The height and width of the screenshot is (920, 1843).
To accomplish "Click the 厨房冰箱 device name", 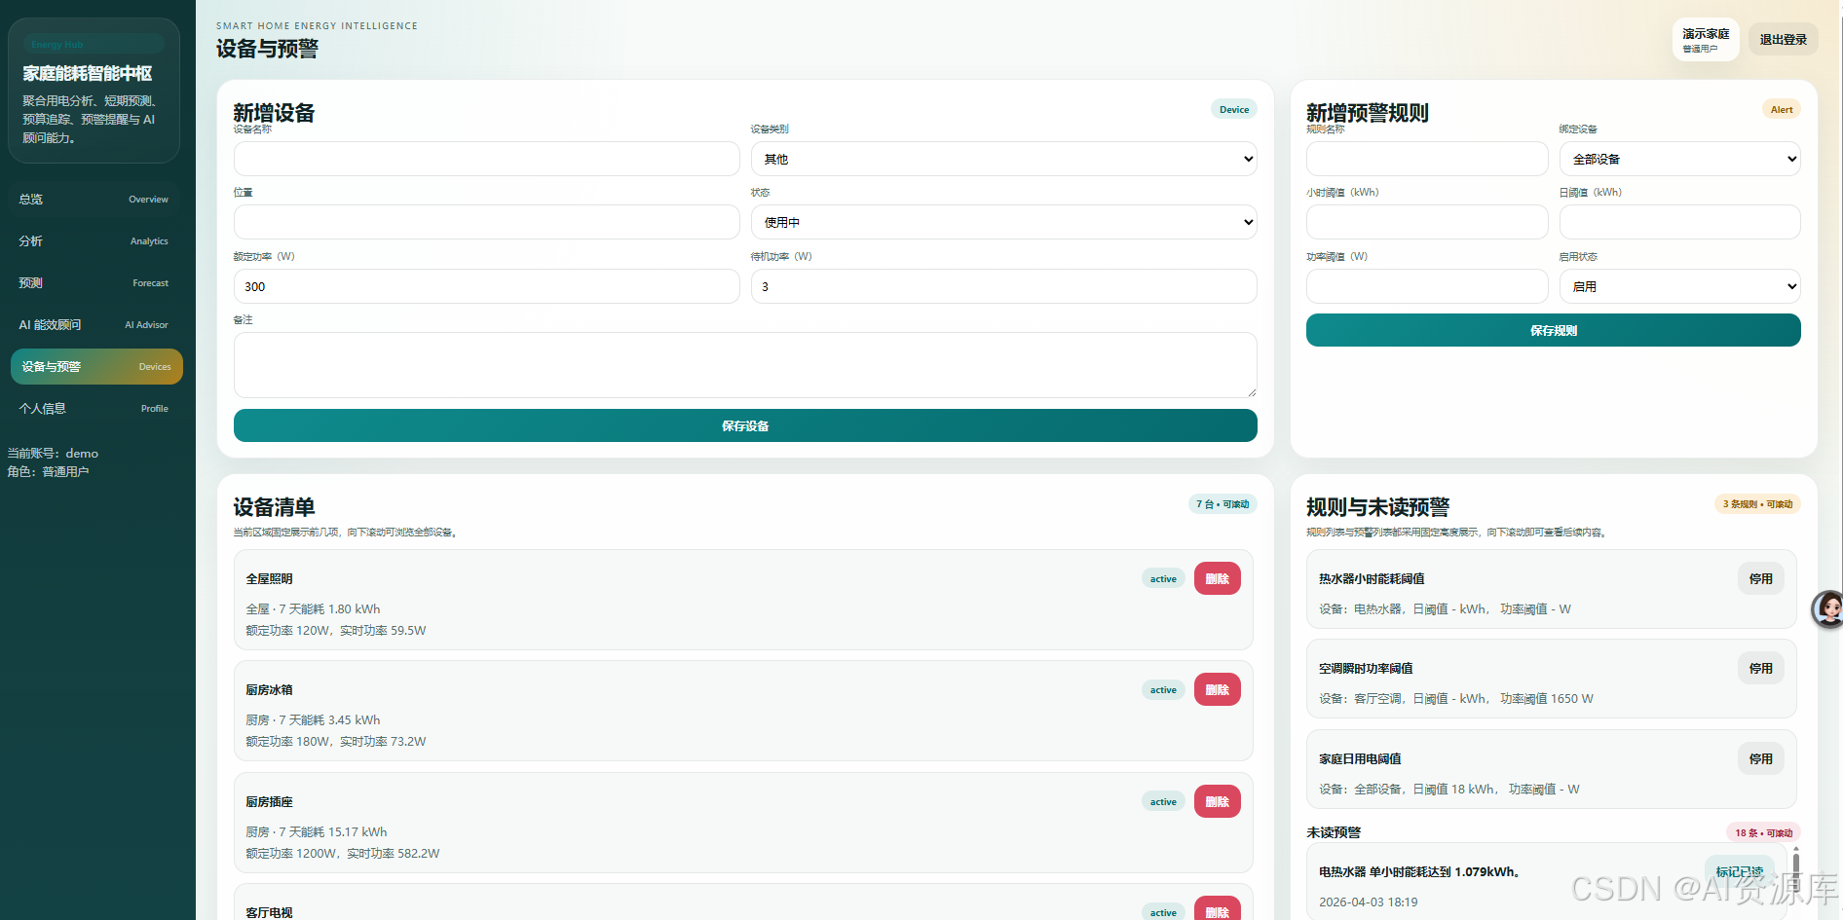I will 269,689.
